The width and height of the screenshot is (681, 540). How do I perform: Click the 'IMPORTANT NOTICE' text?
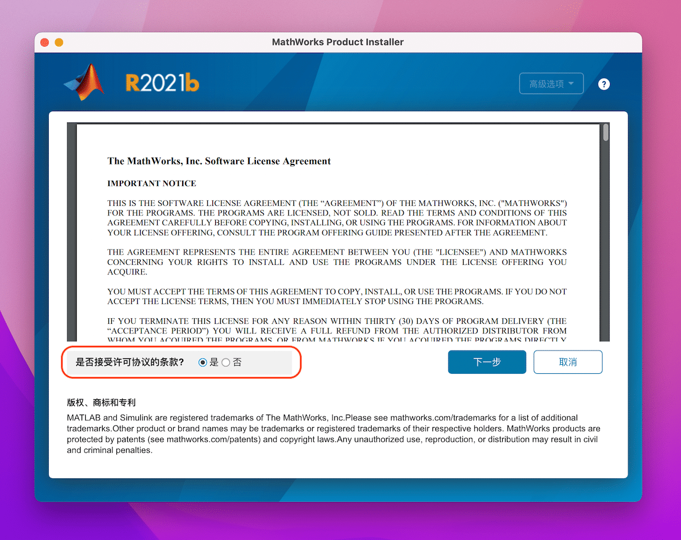152,184
